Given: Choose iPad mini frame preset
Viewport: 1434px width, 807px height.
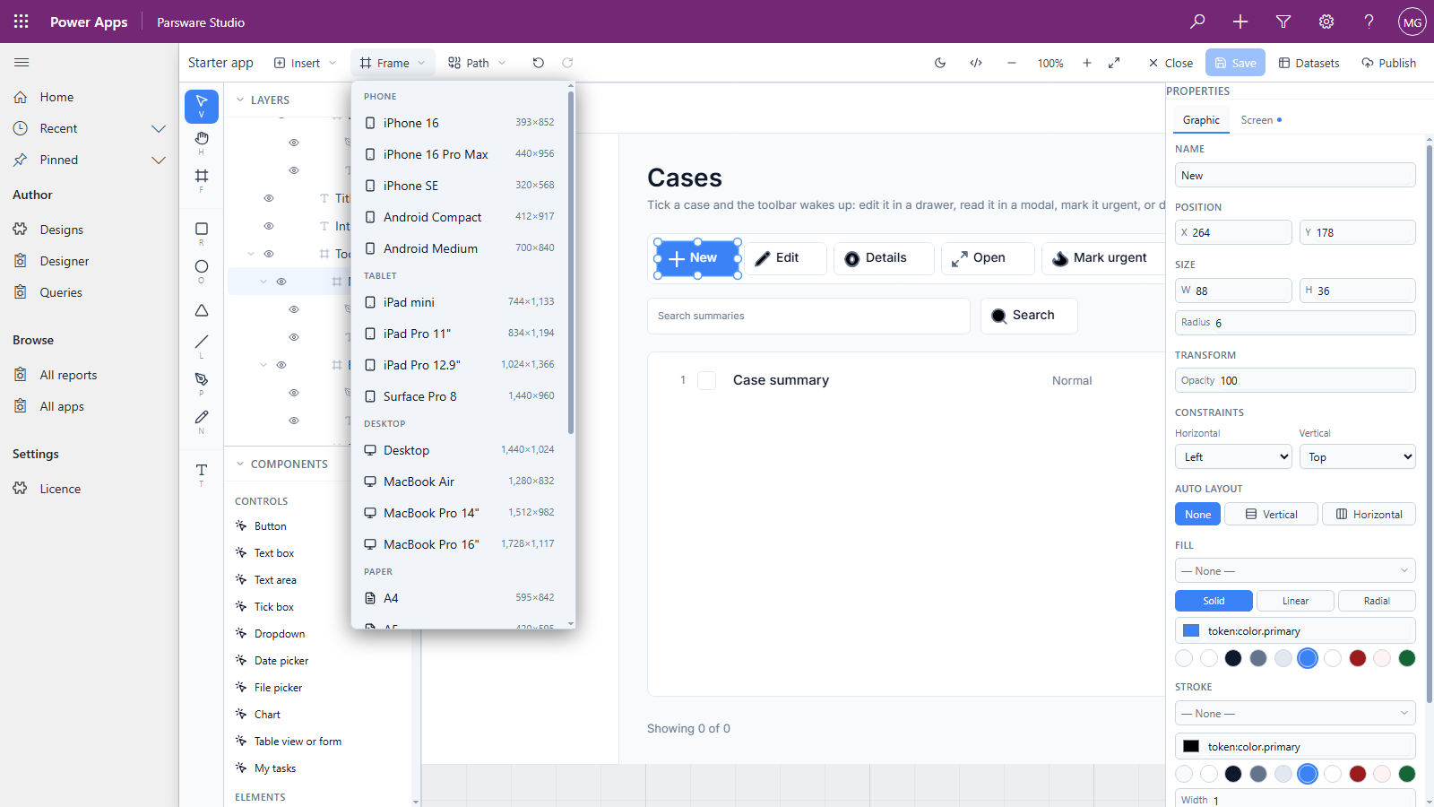Looking at the screenshot, I should 461,302.
